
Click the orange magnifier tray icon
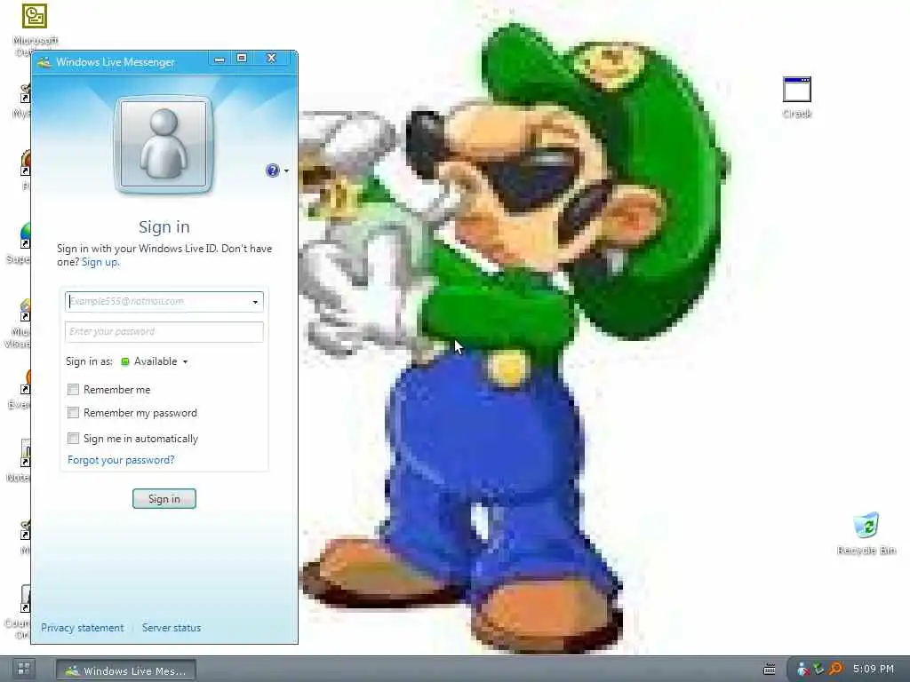point(835,670)
